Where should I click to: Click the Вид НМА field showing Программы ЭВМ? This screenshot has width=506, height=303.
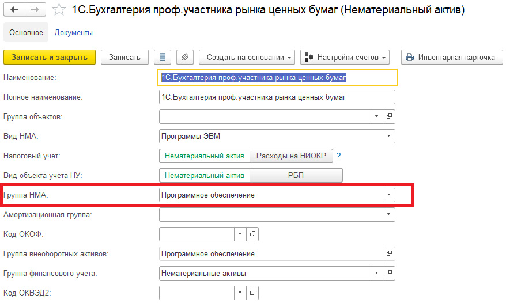[271, 136]
